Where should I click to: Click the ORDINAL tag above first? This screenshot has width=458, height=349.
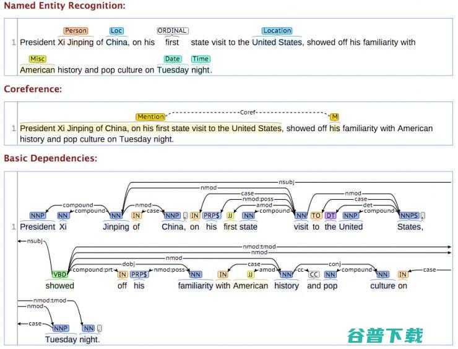[172, 31]
